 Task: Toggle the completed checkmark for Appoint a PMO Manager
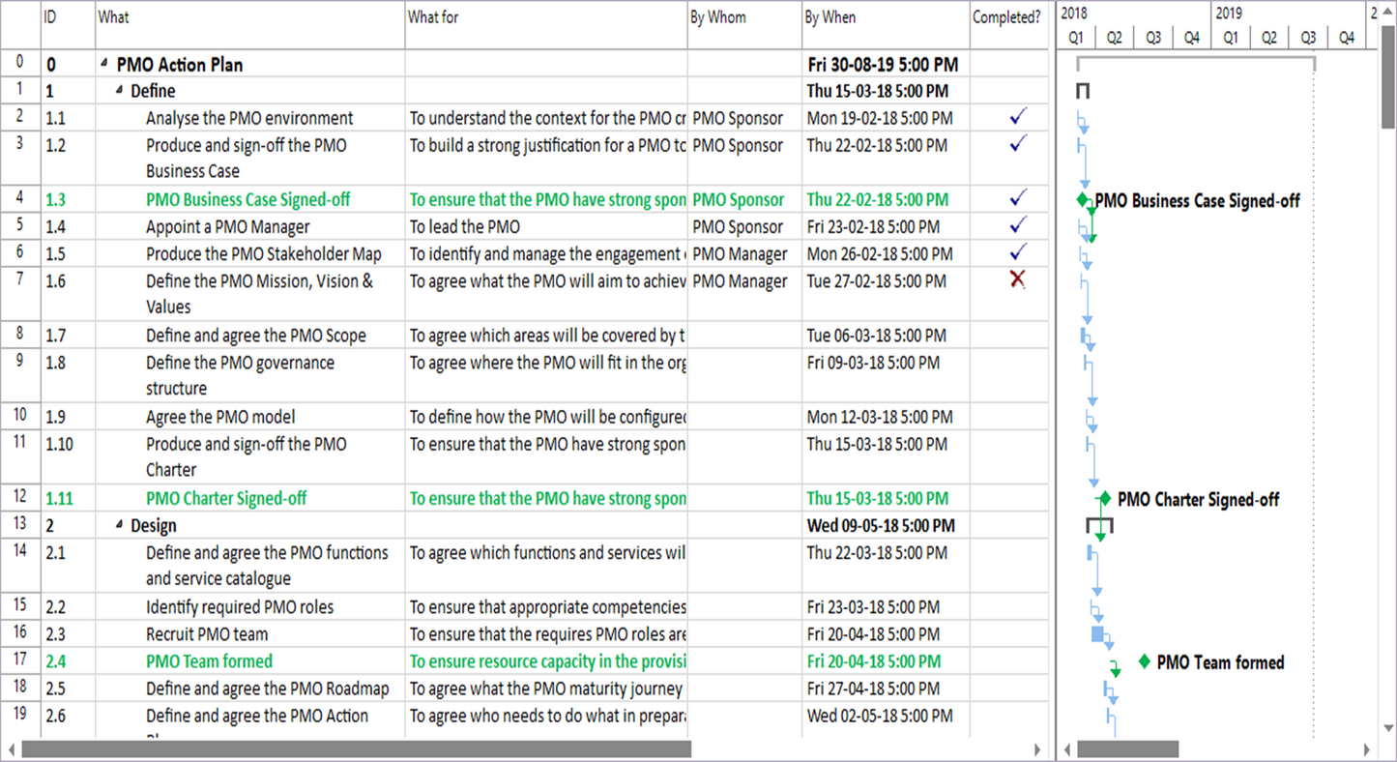(1016, 226)
